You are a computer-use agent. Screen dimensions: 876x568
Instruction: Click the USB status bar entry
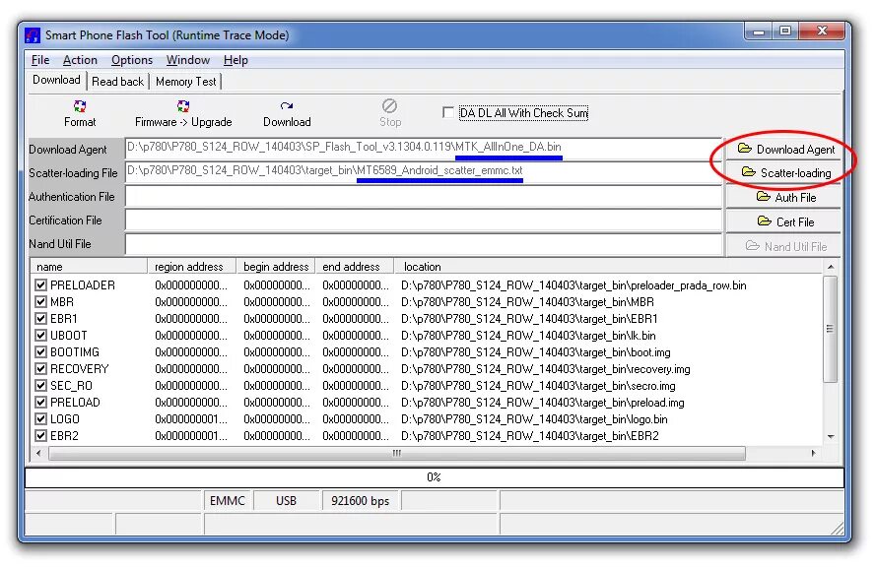pos(286,501)
